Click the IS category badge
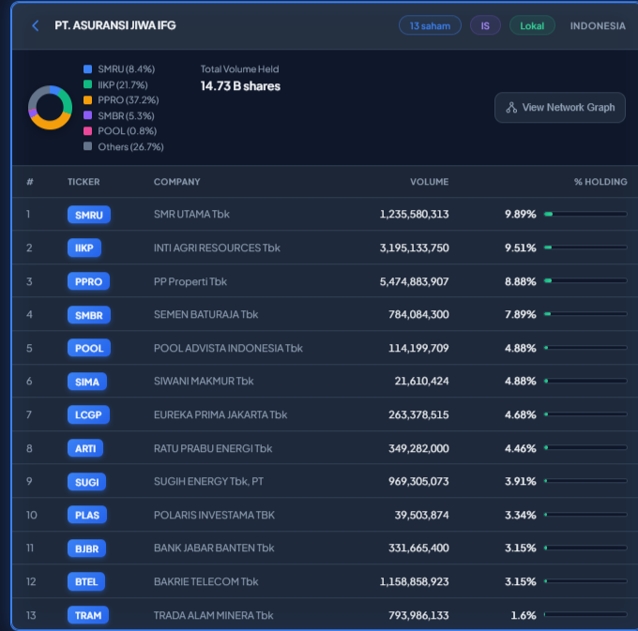This screenshot has height=631, width=638. coord(485,25)
